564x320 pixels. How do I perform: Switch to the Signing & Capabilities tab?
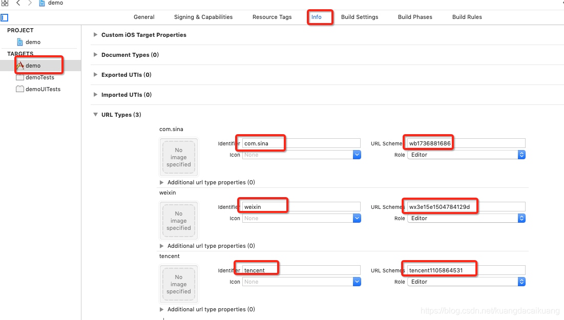tap(203, 17)
